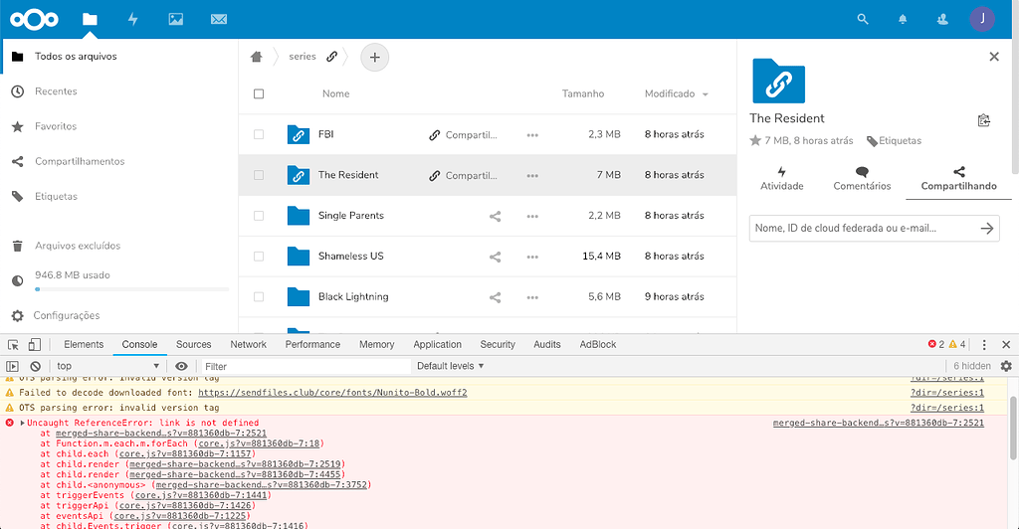Screen dimensions: 1019x529
Task: Copy the direct link clipboard icon in the sidebar
Action: [x=984, y=120]
